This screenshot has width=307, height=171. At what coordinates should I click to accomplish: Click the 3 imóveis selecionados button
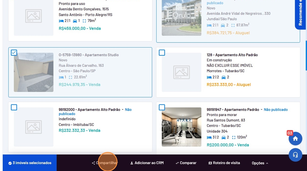tap(30, 163)
